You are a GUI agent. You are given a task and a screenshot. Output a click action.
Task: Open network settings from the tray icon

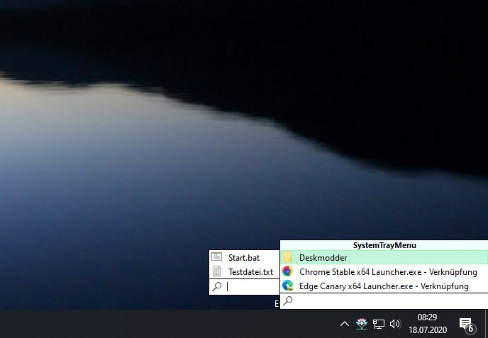click(x=379, y=324)
